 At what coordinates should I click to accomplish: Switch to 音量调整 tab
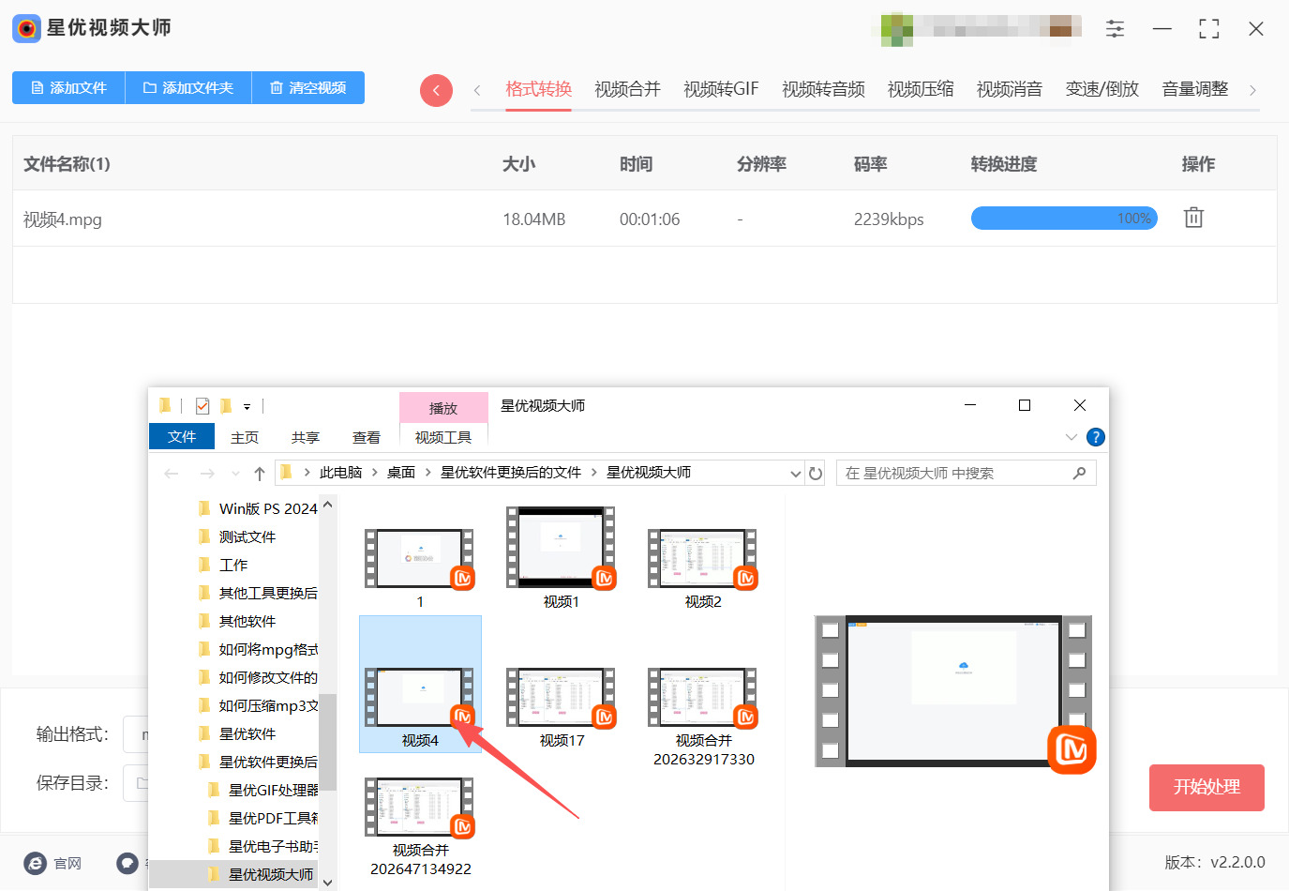(x=1195, y=89)
